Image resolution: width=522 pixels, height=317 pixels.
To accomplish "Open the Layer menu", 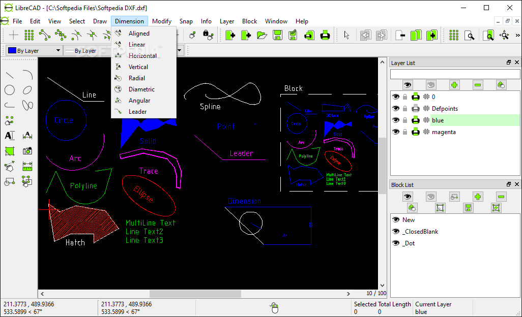I will coord(227,21).
